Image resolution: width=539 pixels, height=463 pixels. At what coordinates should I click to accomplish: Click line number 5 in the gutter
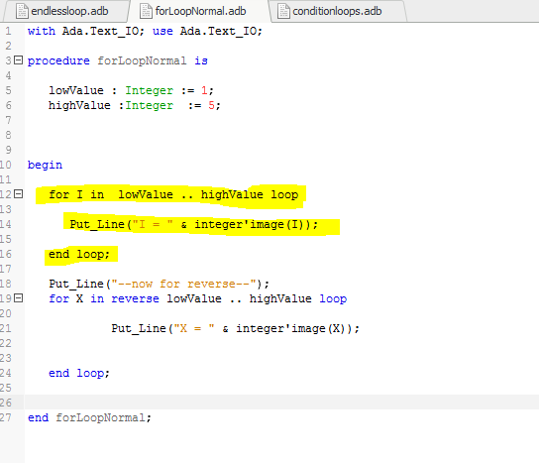click(8, 91)
